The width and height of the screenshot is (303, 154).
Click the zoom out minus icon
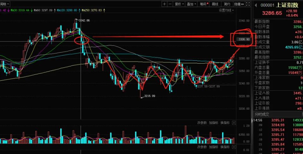[170, 4]
